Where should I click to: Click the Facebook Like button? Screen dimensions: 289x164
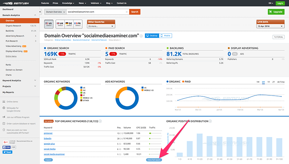point(7,147)
